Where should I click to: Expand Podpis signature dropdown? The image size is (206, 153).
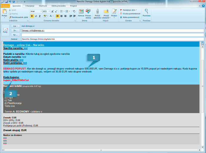114,18
